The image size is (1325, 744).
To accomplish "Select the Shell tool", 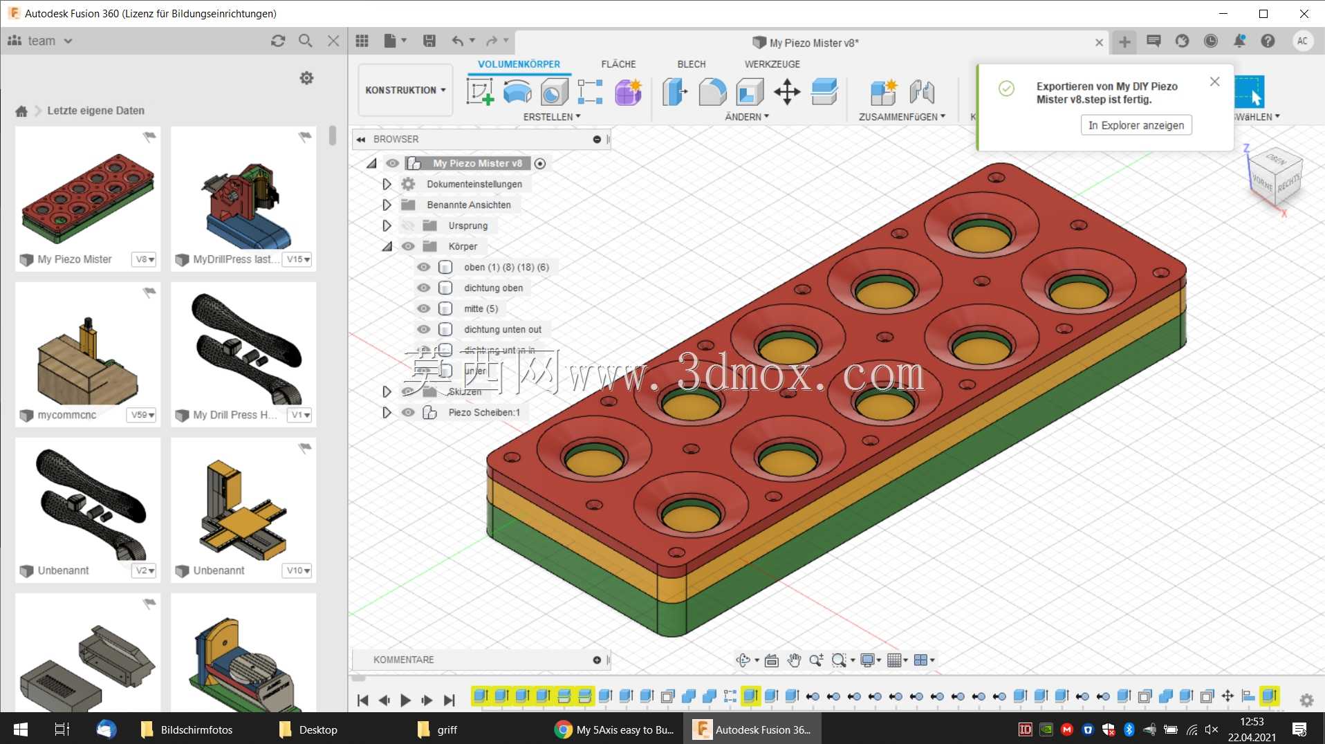I will coord(750,91).
